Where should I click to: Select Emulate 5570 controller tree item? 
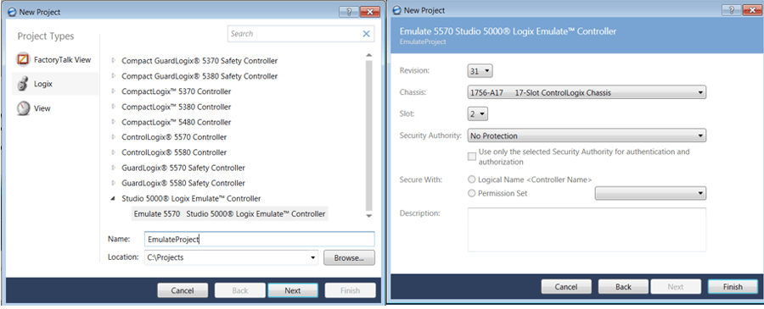point(229,214)
